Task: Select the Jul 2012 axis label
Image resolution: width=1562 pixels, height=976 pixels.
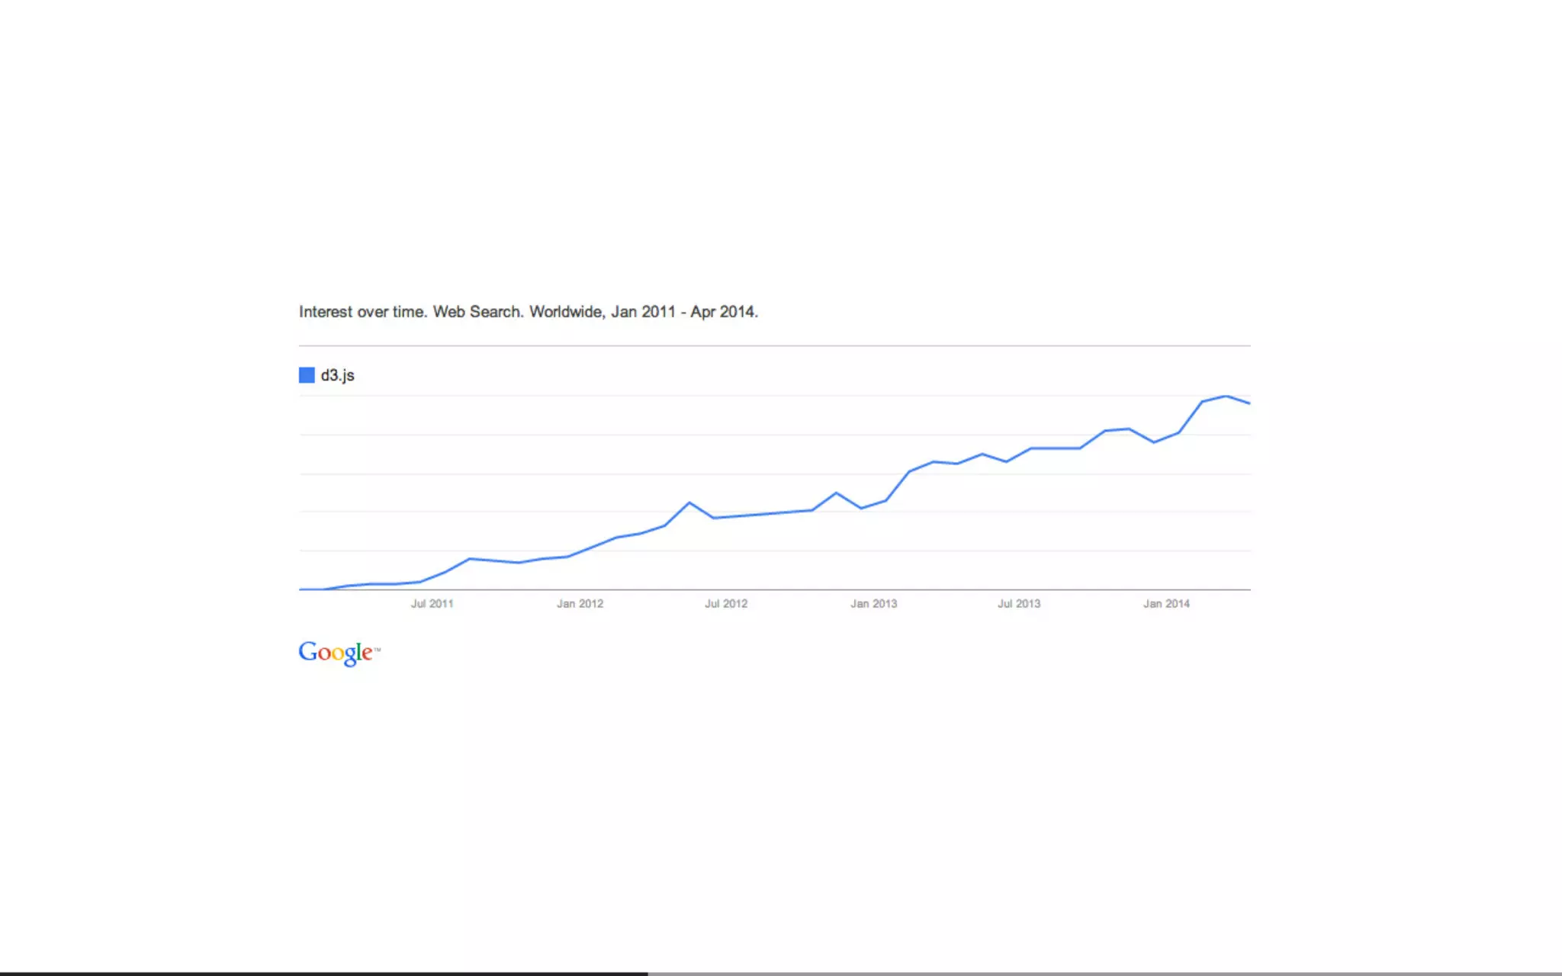Action: click(x=726, y=604)
